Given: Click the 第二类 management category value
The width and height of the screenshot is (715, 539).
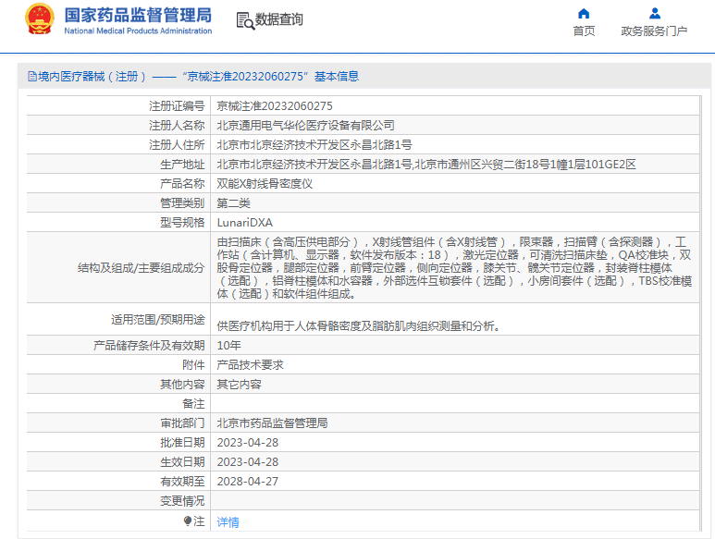Looking at the screenshot, I should (233, 202).
